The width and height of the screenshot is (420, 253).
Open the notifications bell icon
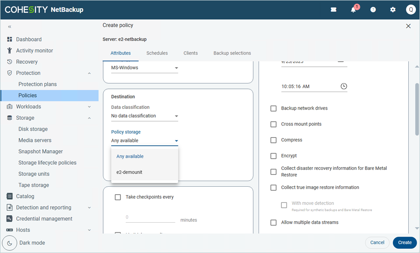(x=353, y=10)
